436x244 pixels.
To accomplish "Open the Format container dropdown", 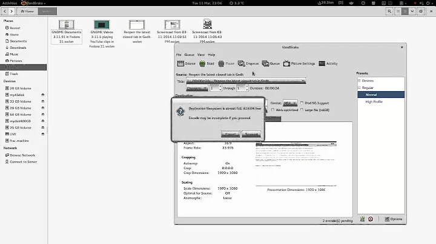I will coord(290,103).
